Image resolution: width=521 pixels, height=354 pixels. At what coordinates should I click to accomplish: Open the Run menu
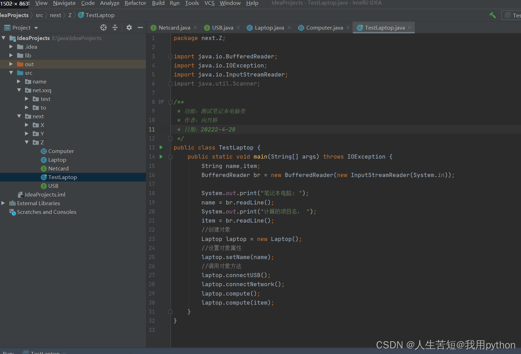(x=175, y=3)
